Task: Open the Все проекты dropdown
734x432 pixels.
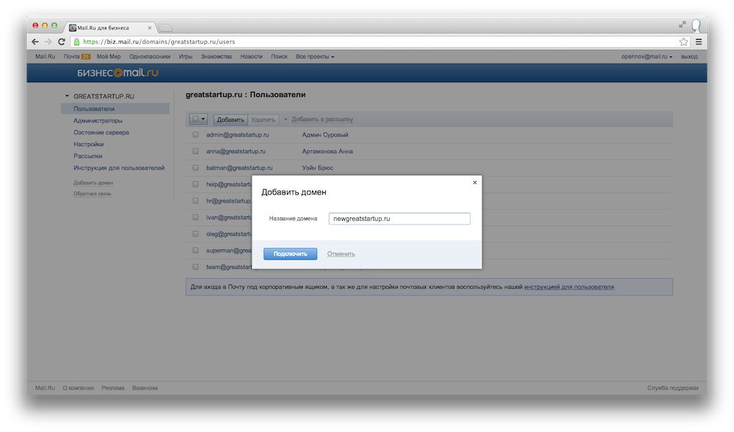Action: pyautogui.click(x=315, y=56)
